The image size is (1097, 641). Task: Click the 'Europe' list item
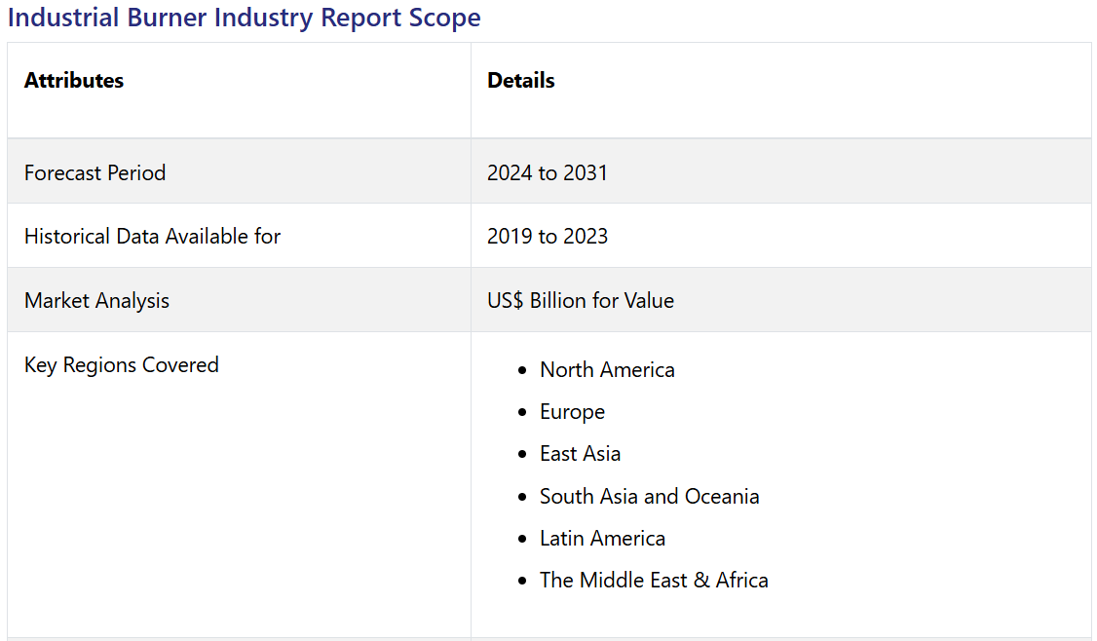(572, 412)
